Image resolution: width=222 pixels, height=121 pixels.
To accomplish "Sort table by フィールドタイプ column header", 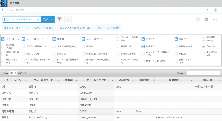I will 96,80.
